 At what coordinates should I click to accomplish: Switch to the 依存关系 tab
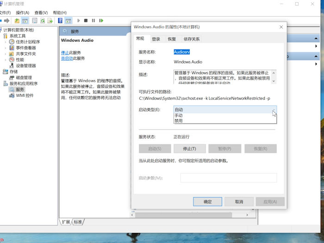[192, 39]
